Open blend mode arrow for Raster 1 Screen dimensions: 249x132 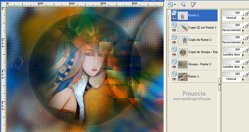pos(243,79)
